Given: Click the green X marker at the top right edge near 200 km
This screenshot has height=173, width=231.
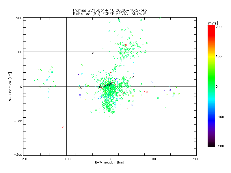Looking at the screenshot, I should coord(160,18).
